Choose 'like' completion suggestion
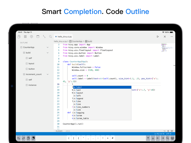Screen dimensions: 191x143 pyautogui.click(x=102, y=101)
